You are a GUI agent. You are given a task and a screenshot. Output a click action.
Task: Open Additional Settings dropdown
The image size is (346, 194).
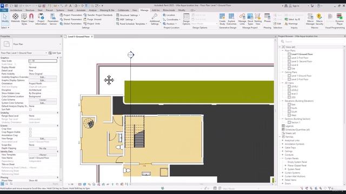click(x=155, y=19)
